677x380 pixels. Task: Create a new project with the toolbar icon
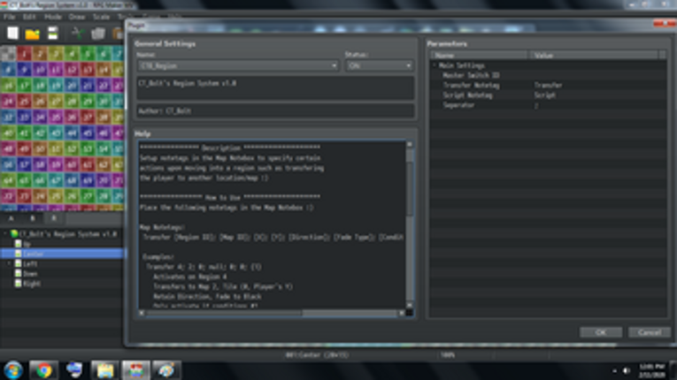click(12, 34)
